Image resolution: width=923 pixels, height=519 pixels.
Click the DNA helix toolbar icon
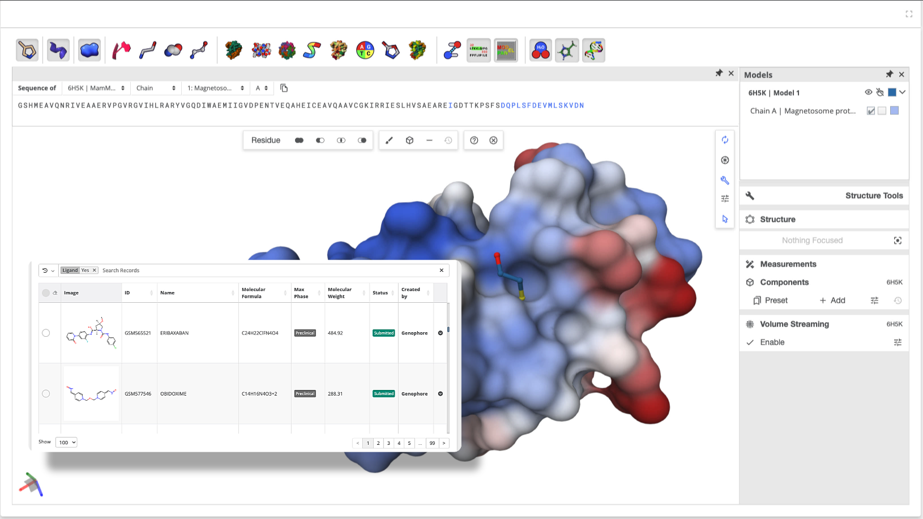point(594,50)
